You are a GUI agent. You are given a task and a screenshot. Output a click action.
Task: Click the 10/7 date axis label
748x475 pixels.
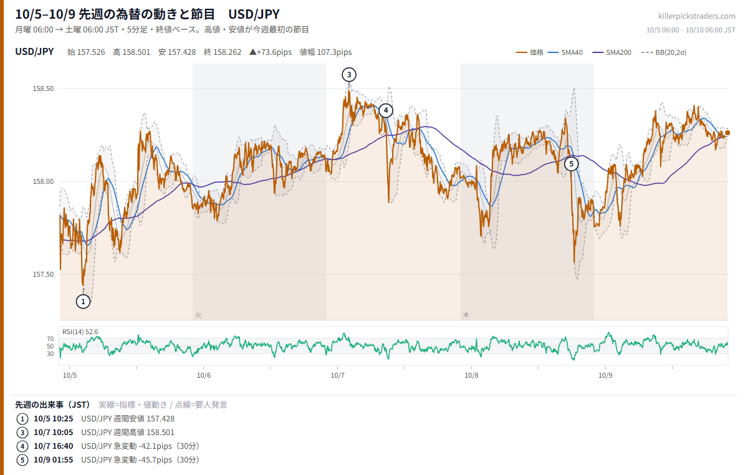click(338, 376)
